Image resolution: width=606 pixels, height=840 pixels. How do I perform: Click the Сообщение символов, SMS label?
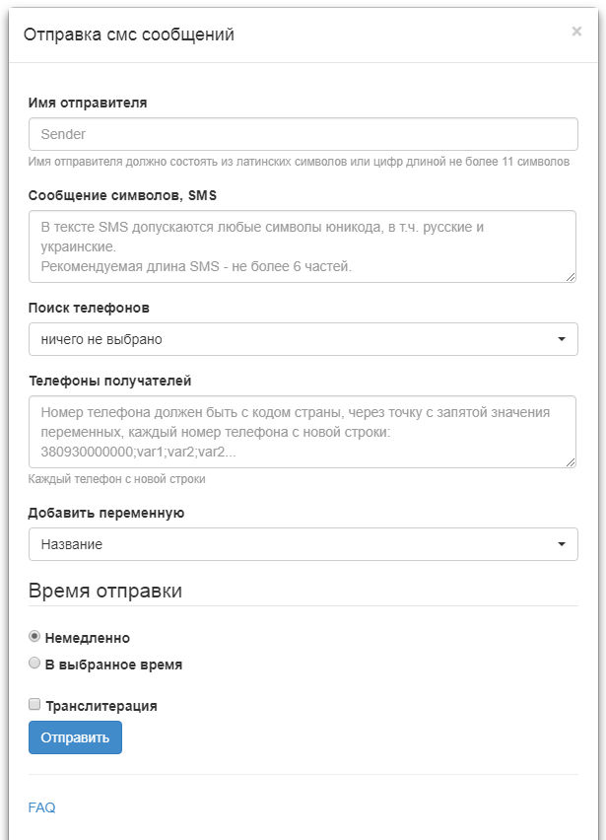pos(122,195)
